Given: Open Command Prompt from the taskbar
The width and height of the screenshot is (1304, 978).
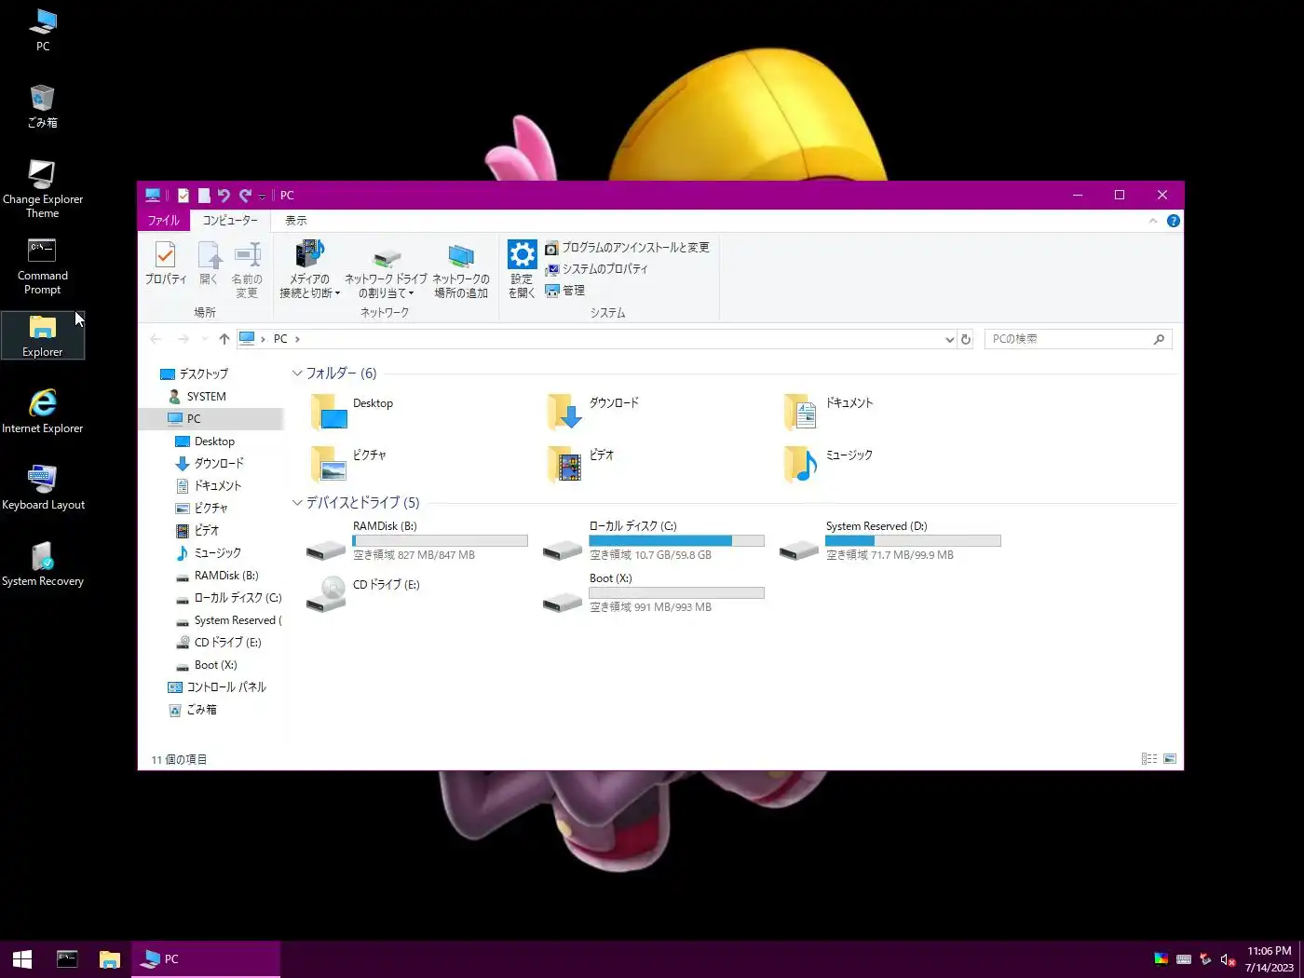Looking at the screenshot, I should (x=67, y=959).
